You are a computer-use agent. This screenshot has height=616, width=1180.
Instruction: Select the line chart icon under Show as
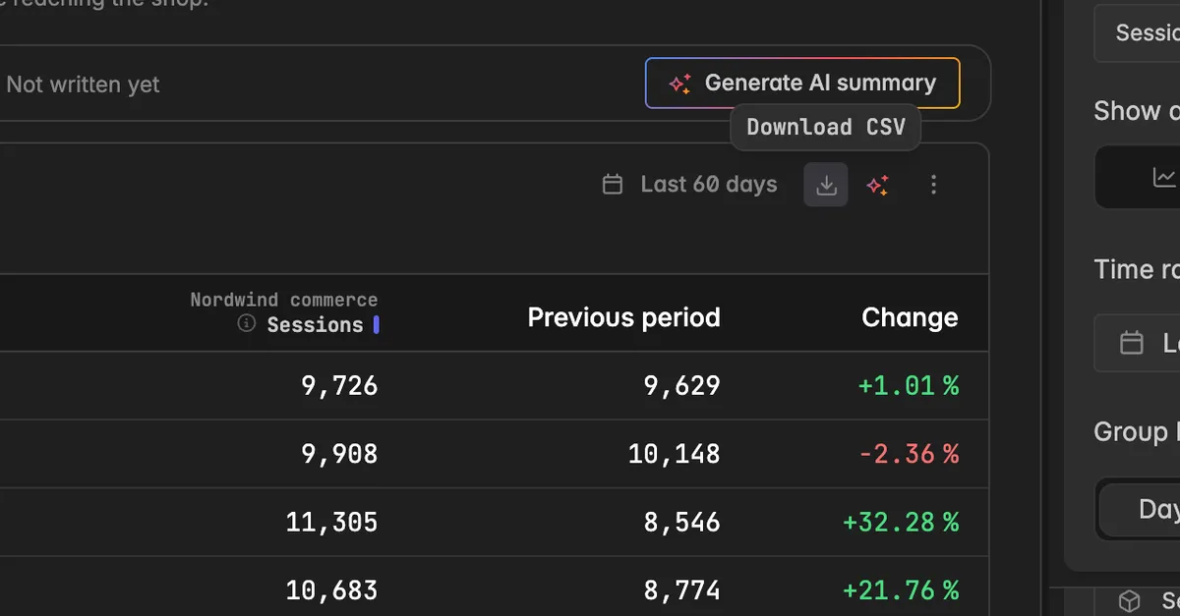(x=1165, y=178)
